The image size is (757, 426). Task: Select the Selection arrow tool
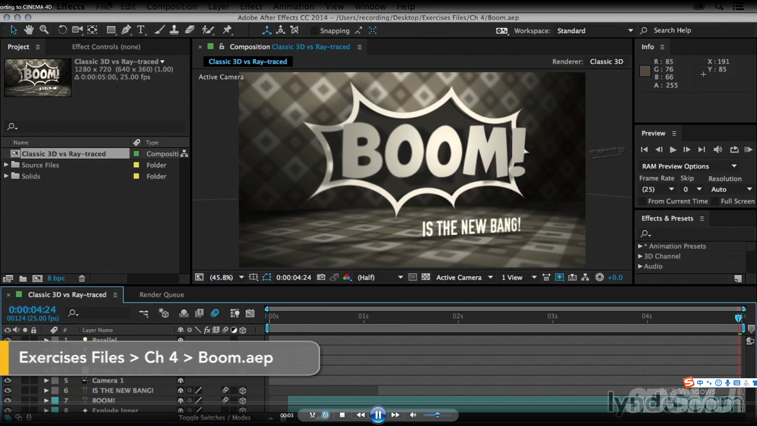(x=14, y=30)
